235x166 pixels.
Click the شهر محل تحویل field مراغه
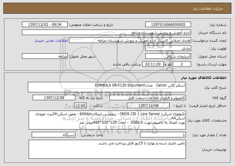(x=45, y=56)
